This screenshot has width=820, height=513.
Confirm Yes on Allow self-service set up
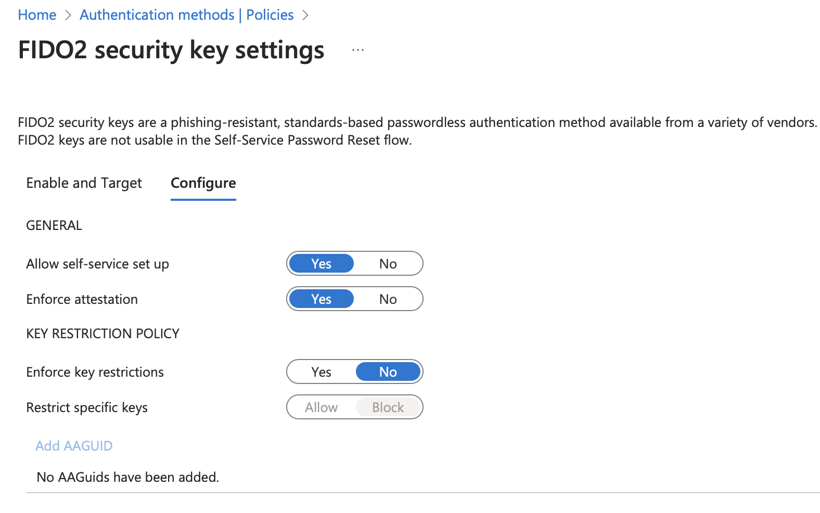coord(321,263)
